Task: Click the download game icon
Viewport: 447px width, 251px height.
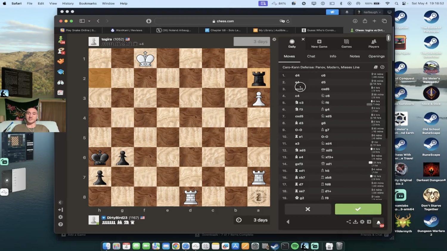Action: click(x=355, y=222)
